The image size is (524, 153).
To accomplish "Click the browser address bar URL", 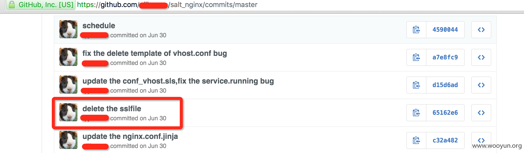I will (x=167, y=5).
